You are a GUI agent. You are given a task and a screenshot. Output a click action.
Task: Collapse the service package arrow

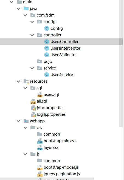[32, 68]
